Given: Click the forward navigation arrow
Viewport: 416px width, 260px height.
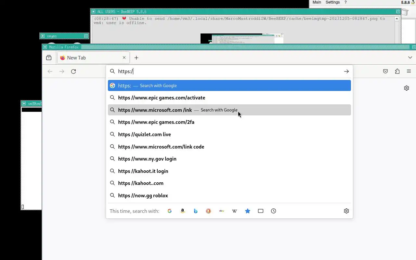Looking at the screenshot, I should click(62, 71).
